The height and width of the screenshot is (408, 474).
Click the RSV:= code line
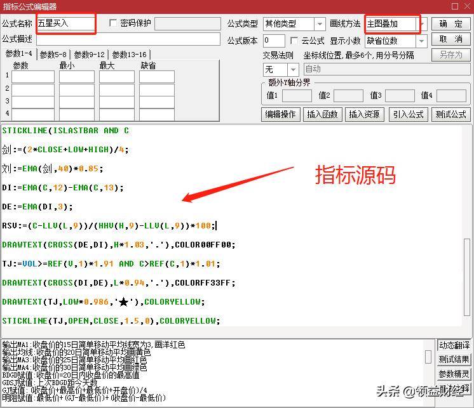(x=109, y=226)
